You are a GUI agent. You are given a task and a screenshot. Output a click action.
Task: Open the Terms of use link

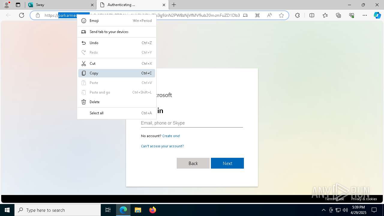334,199
